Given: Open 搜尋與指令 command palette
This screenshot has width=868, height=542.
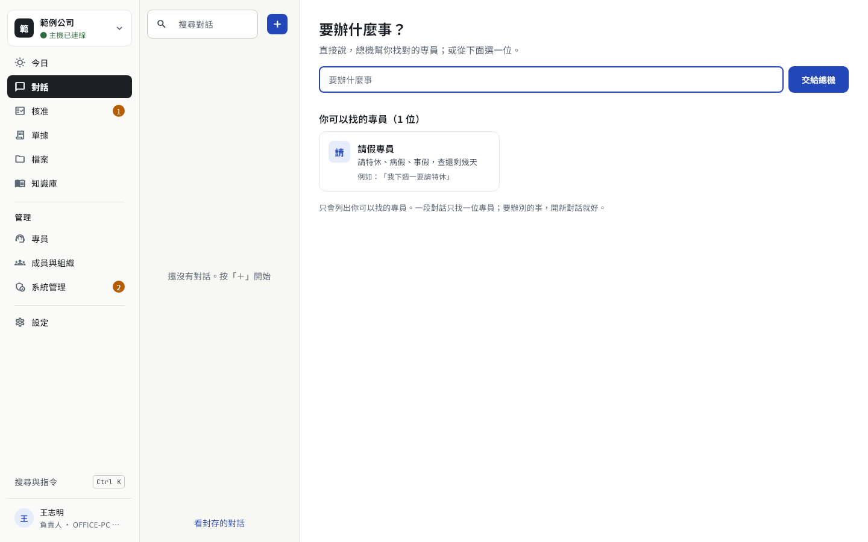Looking at the screenshot, I should pyautogui.click(x=69, y=482).
